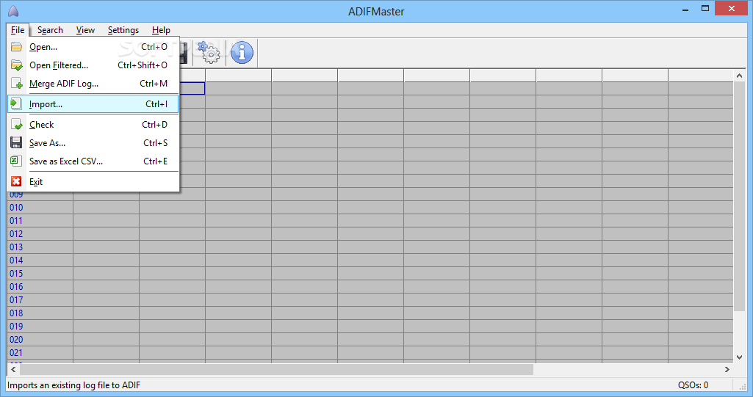Click the vertical scrollbar up arrow
The image size is (753, 397).
click(740, 76)
